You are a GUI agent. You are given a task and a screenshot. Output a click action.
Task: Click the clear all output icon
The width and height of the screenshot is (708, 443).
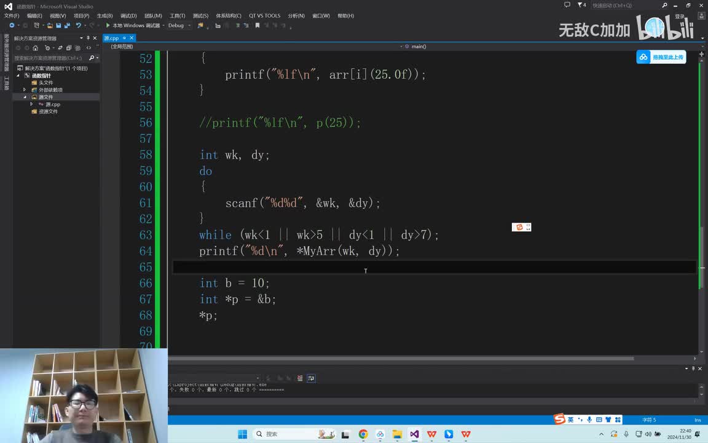[300, 378]
